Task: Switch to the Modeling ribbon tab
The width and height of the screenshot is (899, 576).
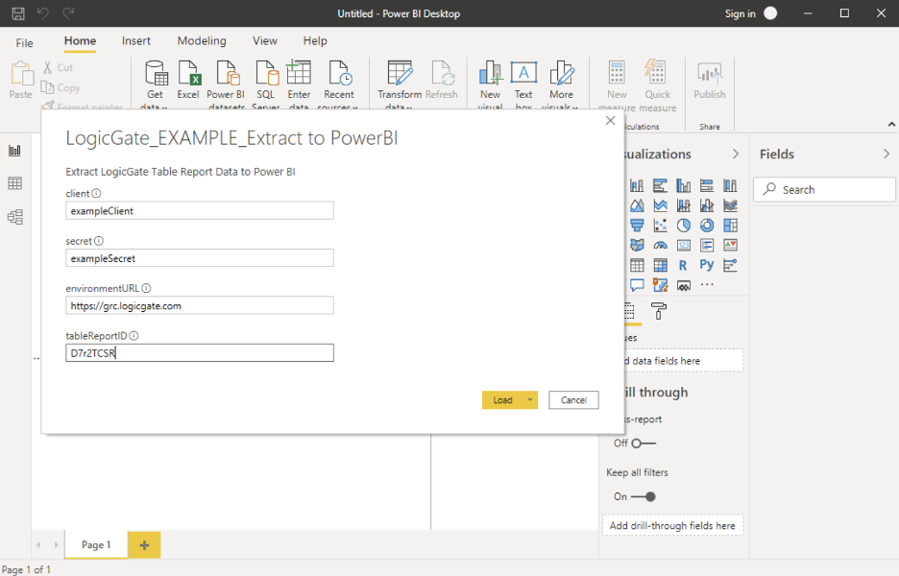Action: point(201,41)
